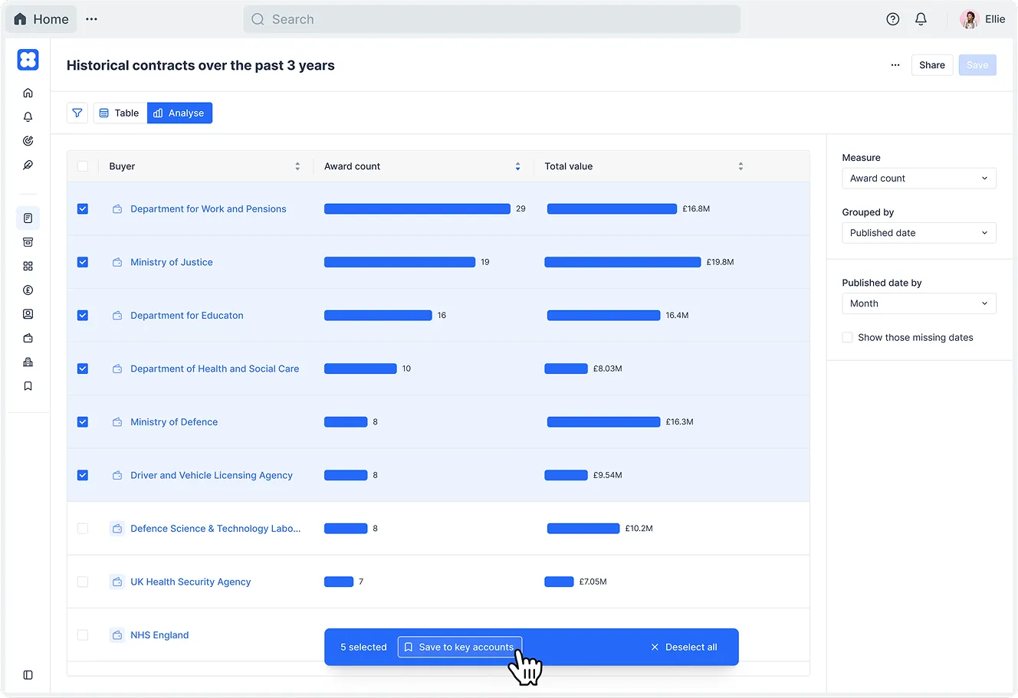Open the NHS England buyer link
Viewport: 1018px width, 698px height.
coord(159,635)
